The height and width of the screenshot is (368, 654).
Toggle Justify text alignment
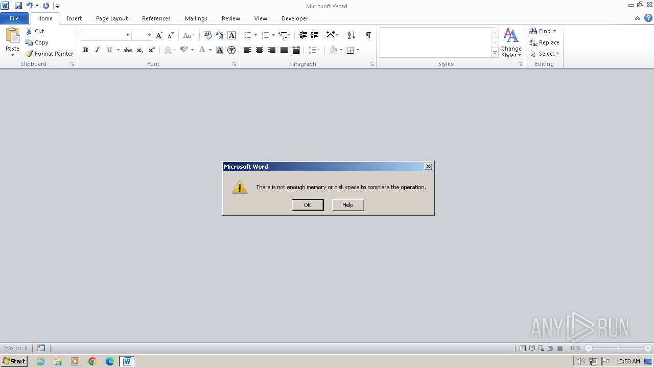tap(284, 50)
